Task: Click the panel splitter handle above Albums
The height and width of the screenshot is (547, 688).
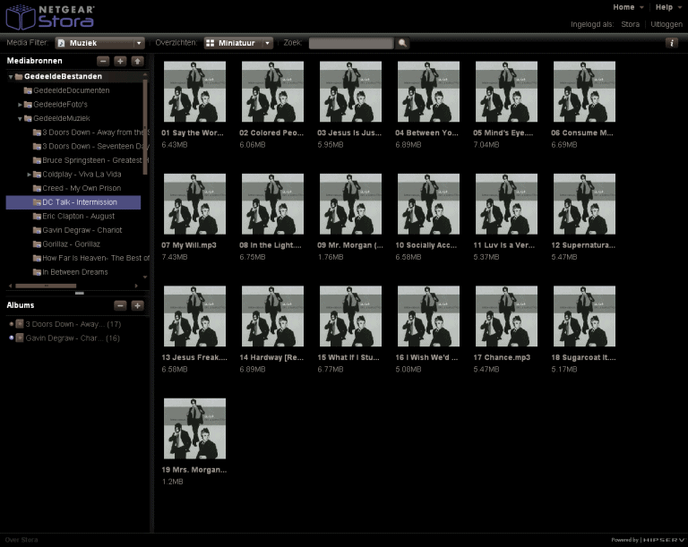Action: (x=80, y=293)
